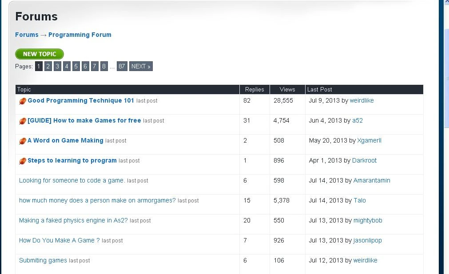Click the last post link for Good Programming Technique 101
This screenshot has height=274, width=449.
(x=147, y=101)
